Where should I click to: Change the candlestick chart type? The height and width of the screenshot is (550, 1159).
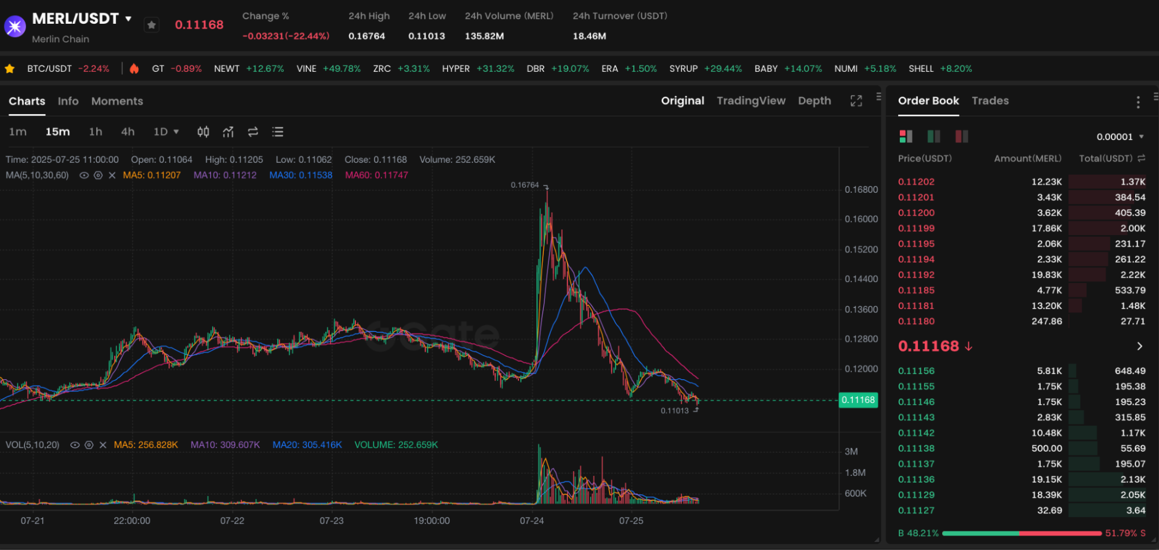coord(203,132)
